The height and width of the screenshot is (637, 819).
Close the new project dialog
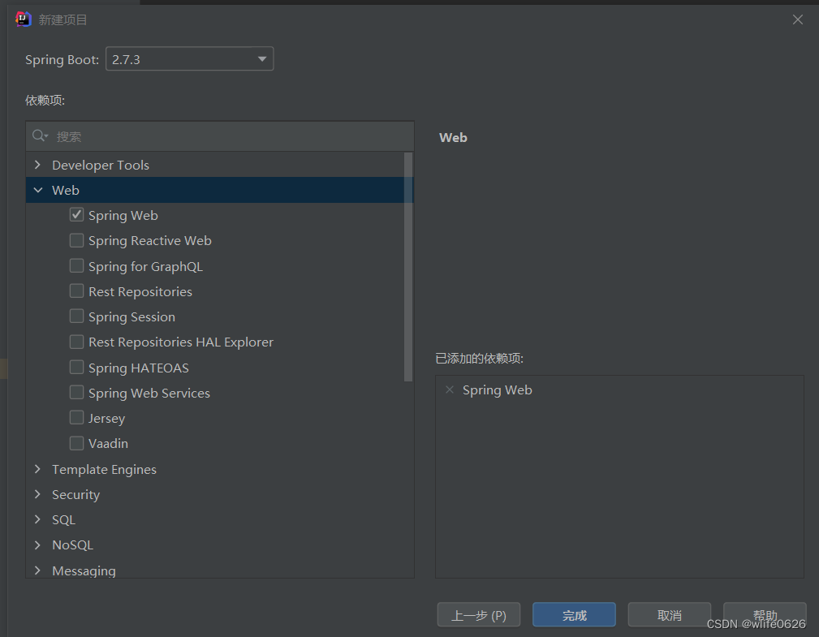pos(798,19)
